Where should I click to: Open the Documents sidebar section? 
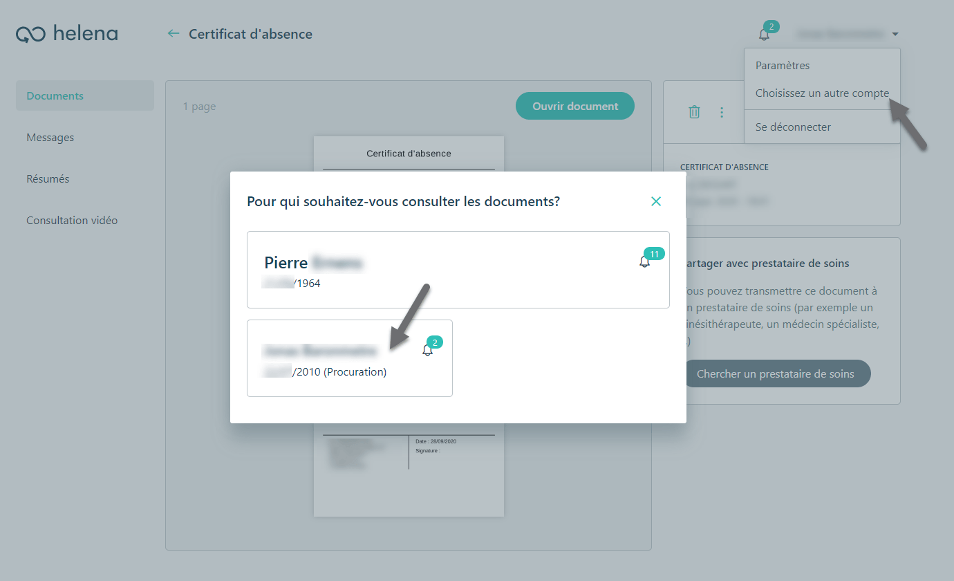pyautogui.click(x=85, y=96)
